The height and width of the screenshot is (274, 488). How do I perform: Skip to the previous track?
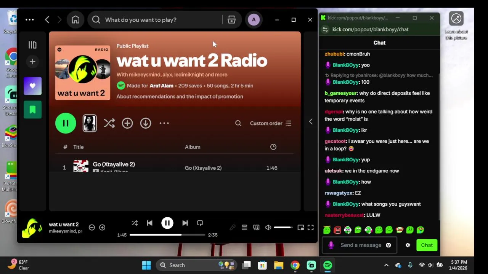pyautogui.click(x=149, y=223)
